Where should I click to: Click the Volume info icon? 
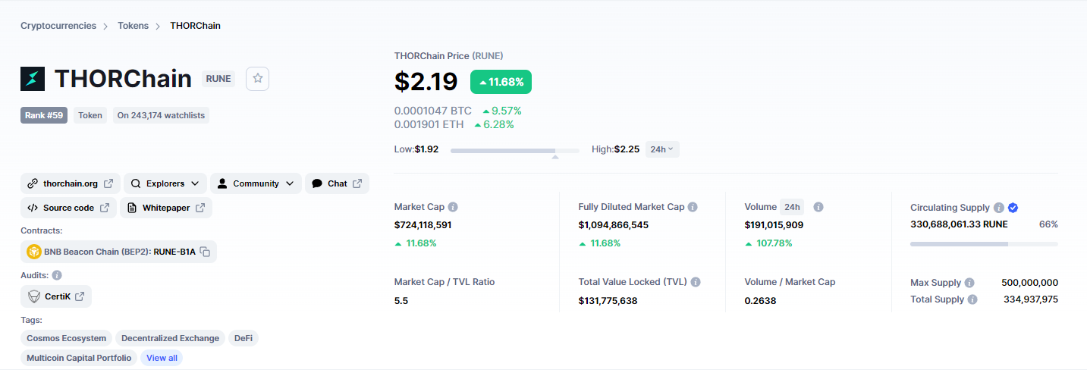(818, 207)
